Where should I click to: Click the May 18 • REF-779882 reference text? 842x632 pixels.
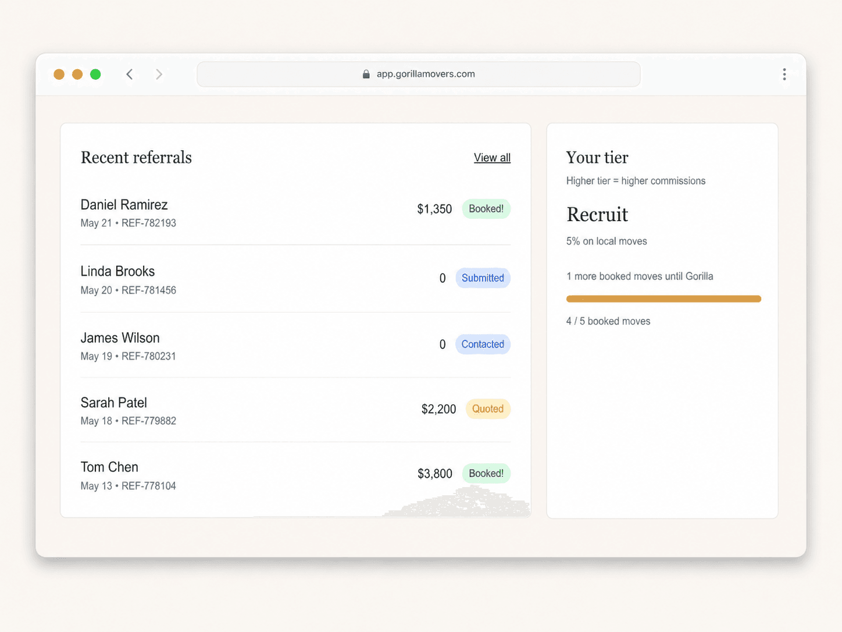tap(129, 421)
